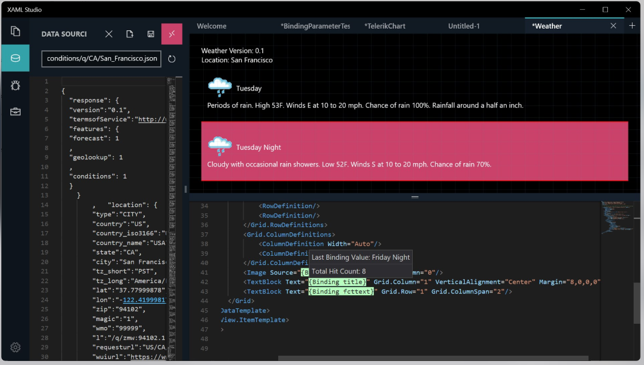Minimize the XAML Studio window
The width and height of the screenshot is (644, 365).
[582, 10]
